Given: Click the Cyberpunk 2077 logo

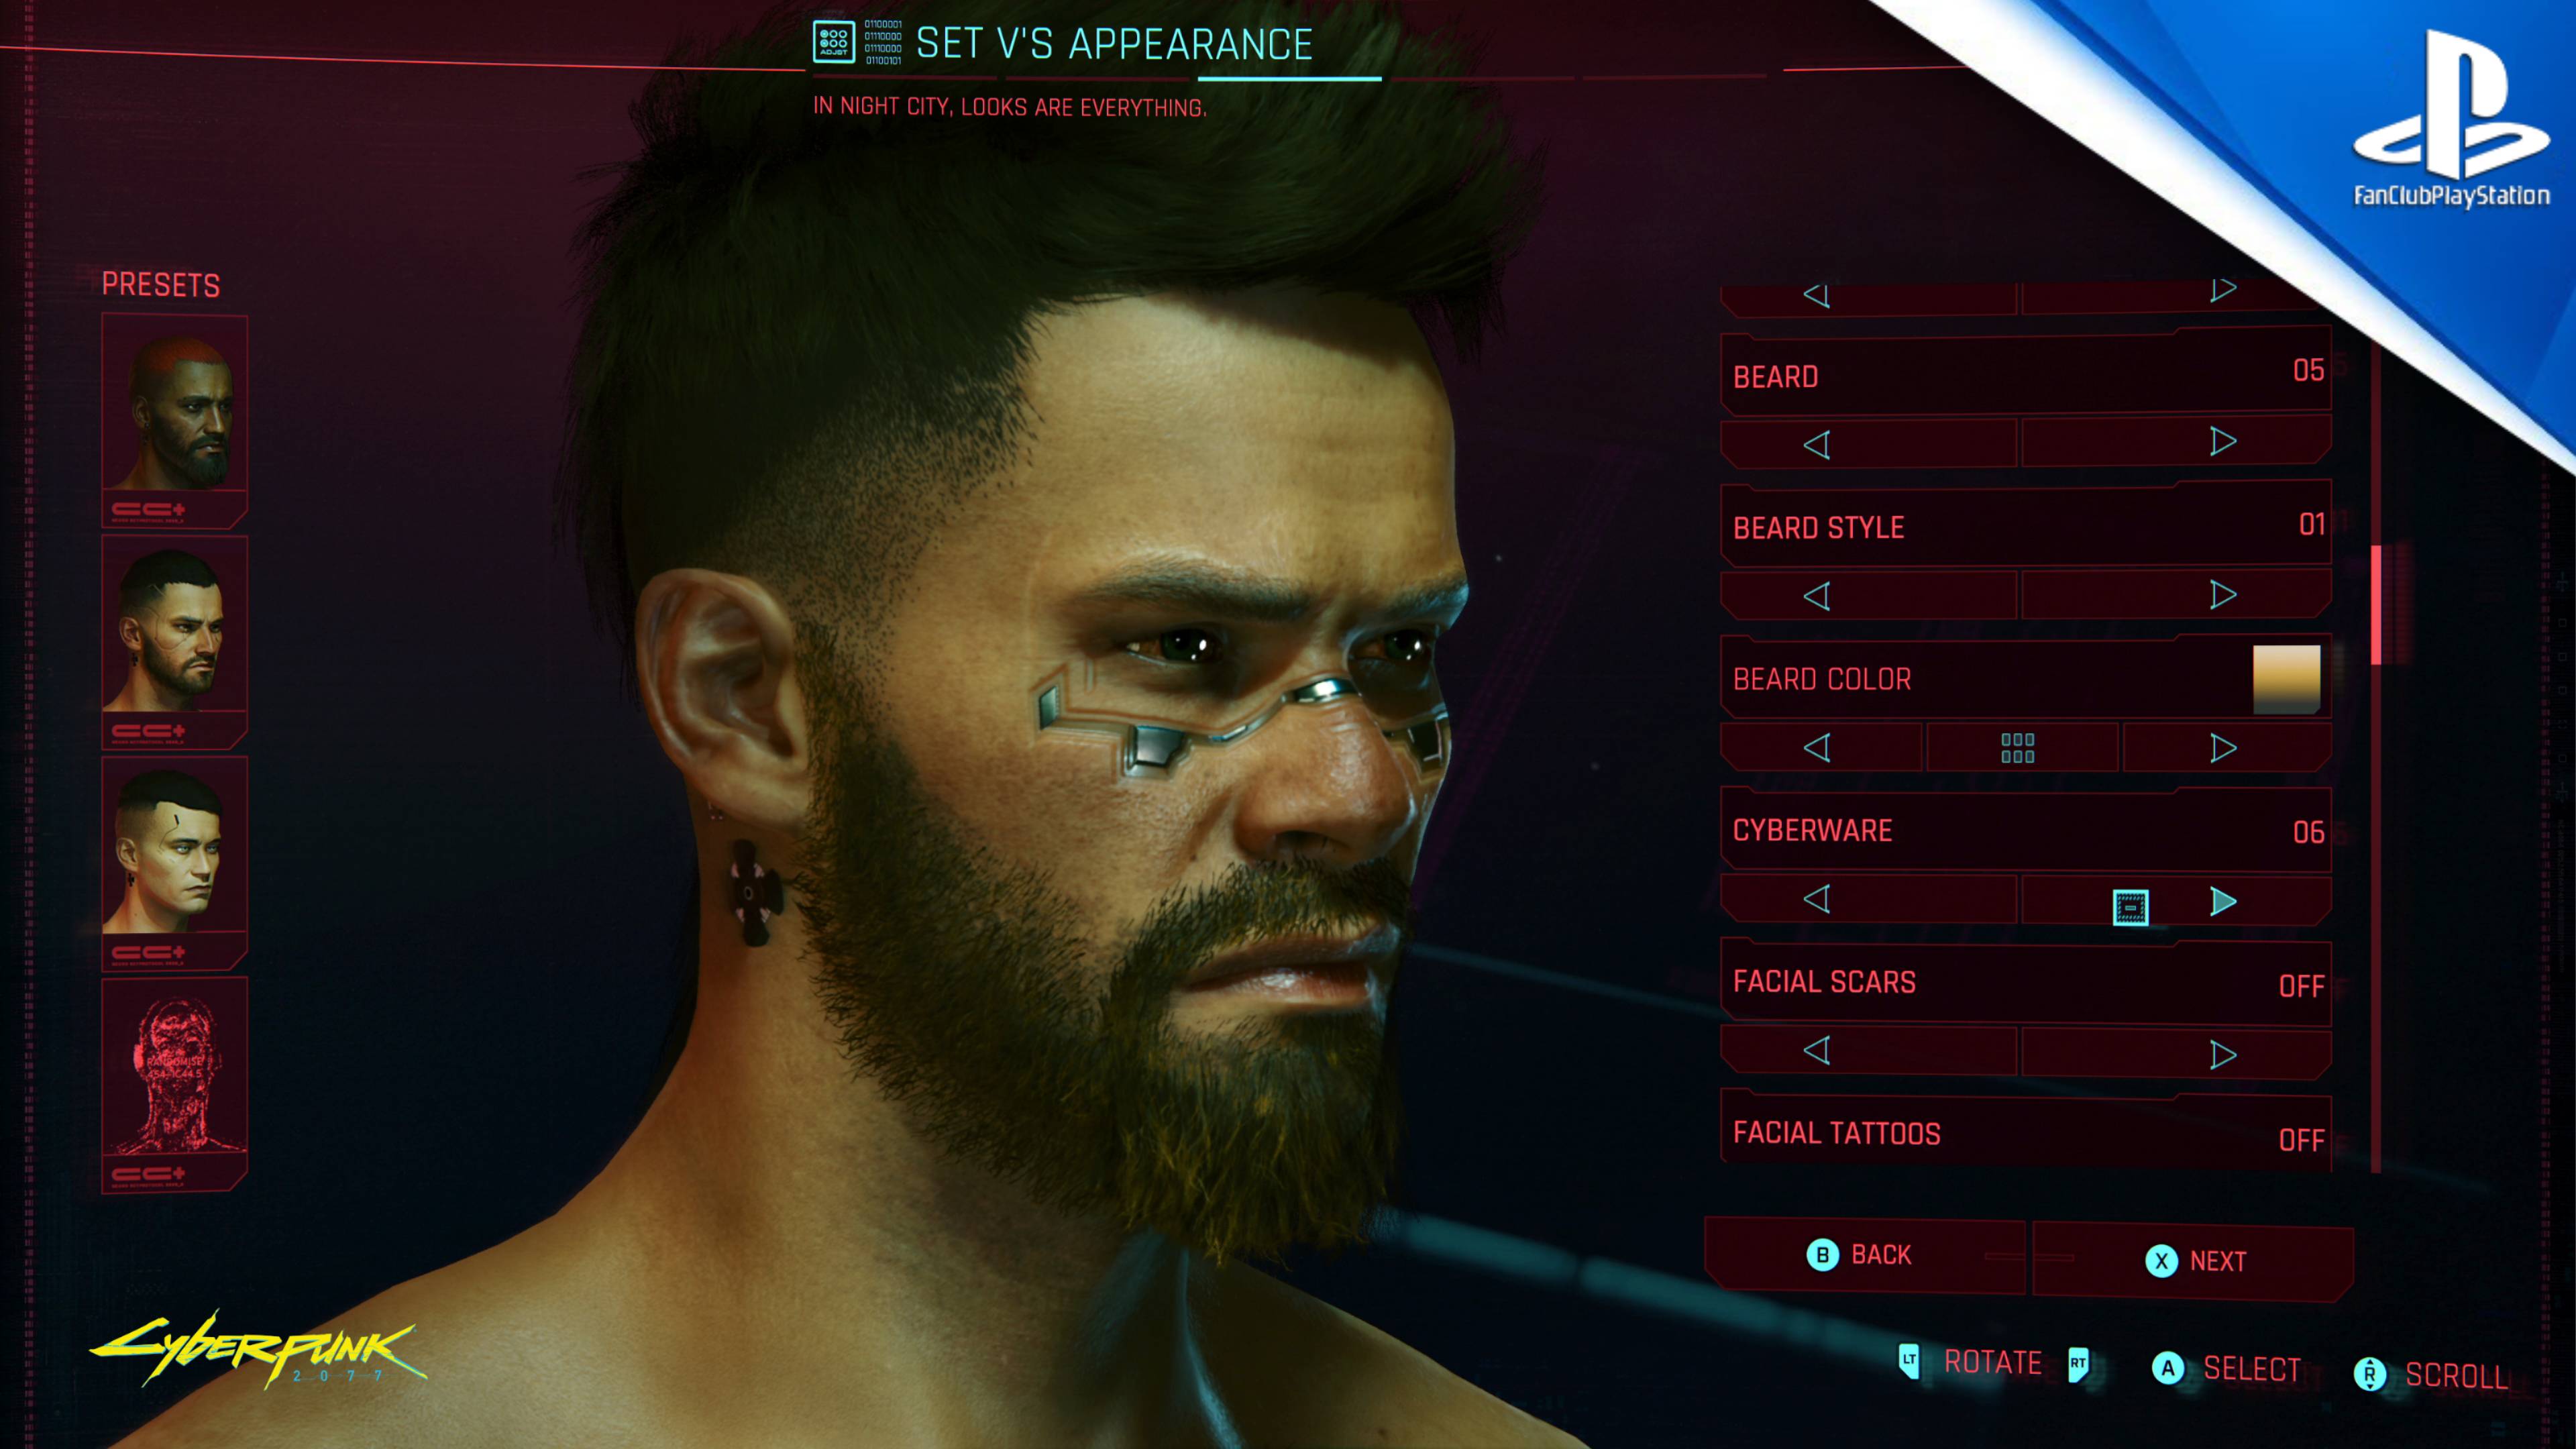Looking at the screenshot, I should tap(258, 1350).
